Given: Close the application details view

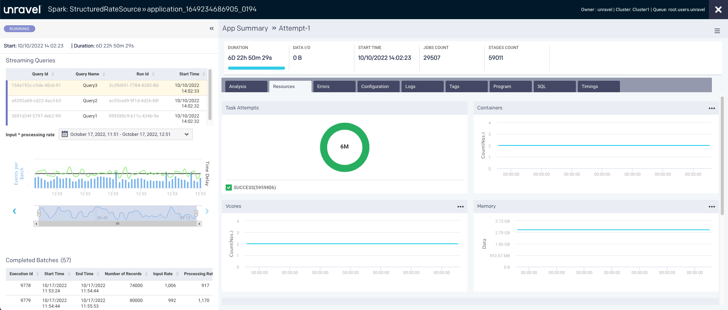Looking at the screenshot, I should point(718,10).
